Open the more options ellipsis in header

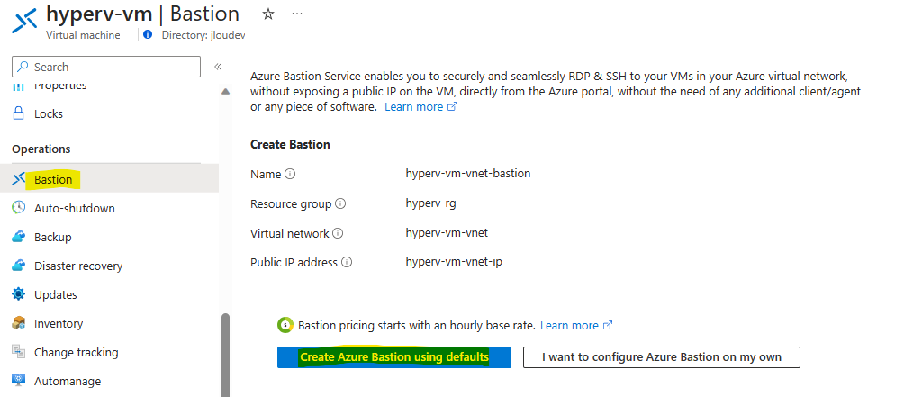[x=297, y=14]
